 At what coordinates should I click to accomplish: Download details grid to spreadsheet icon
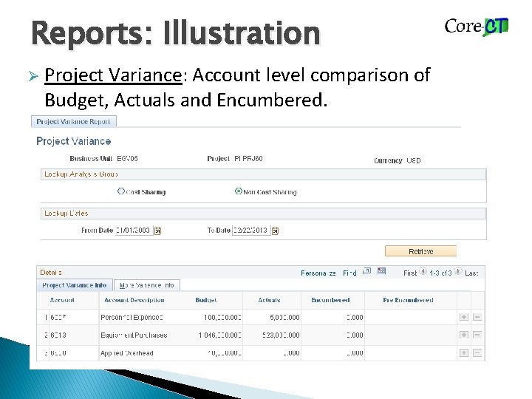point(382,270)
